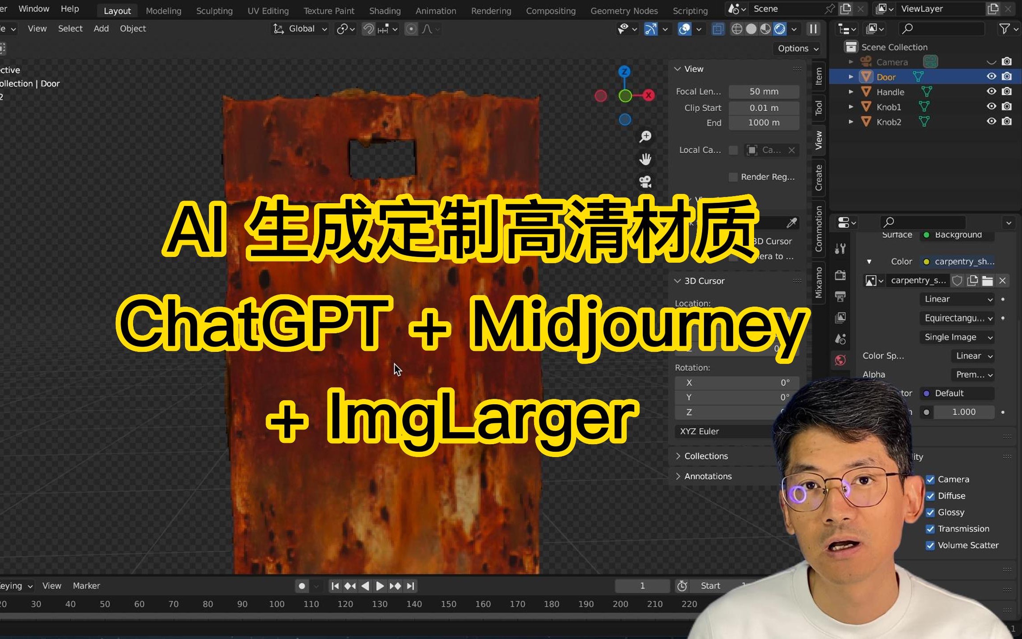Open the Window menu
1022x639 pixels.
(x=34, y=9)
